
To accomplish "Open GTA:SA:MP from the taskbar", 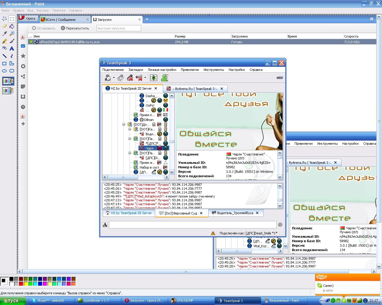I will click(191, 301).
